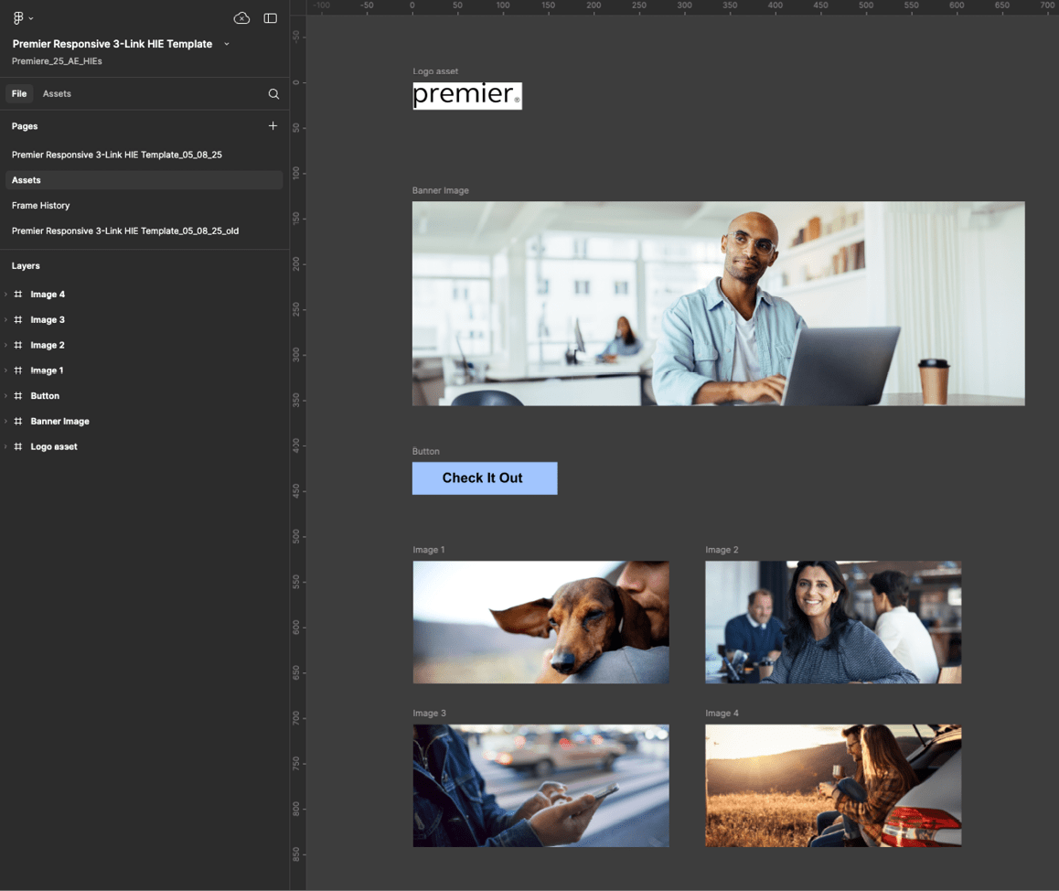Click the cloud sync status icon
Screen dimensions: 1059x891
241,18
